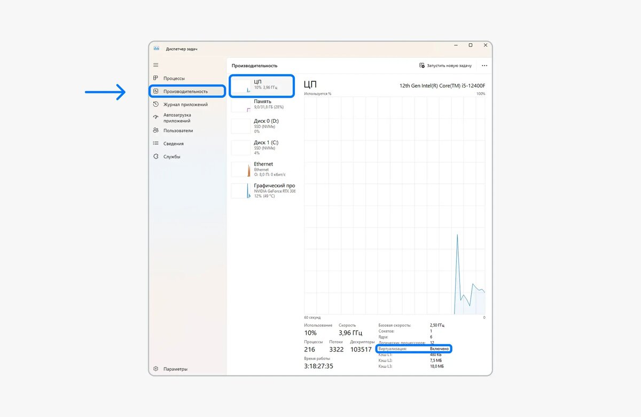Maximize the Диспетчер задач window
Screen dimensions: 641x417
point(471,45)
